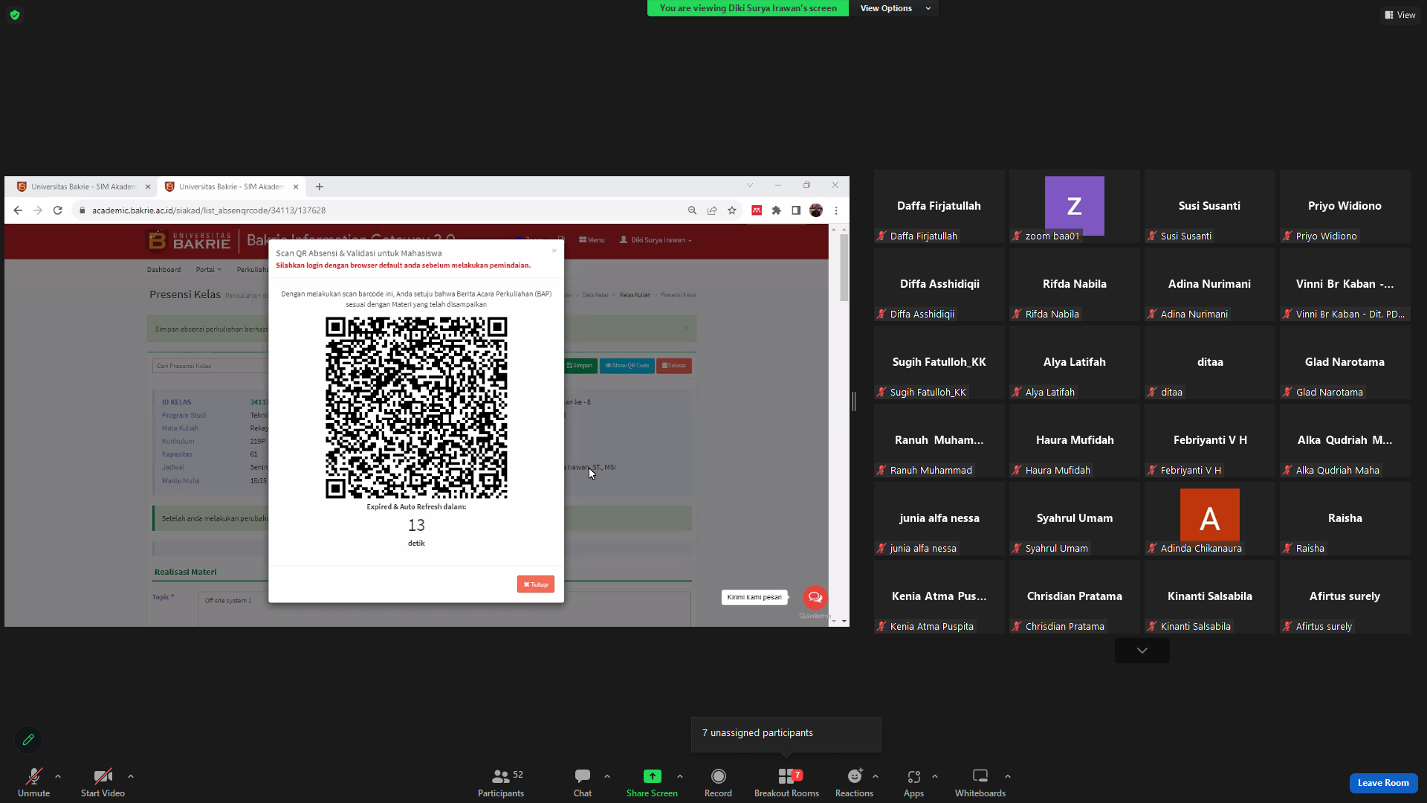Viewport: 1427px width, 803px height.
Task: Open the Menu item in Bakrie header
Action: point(592,240)
